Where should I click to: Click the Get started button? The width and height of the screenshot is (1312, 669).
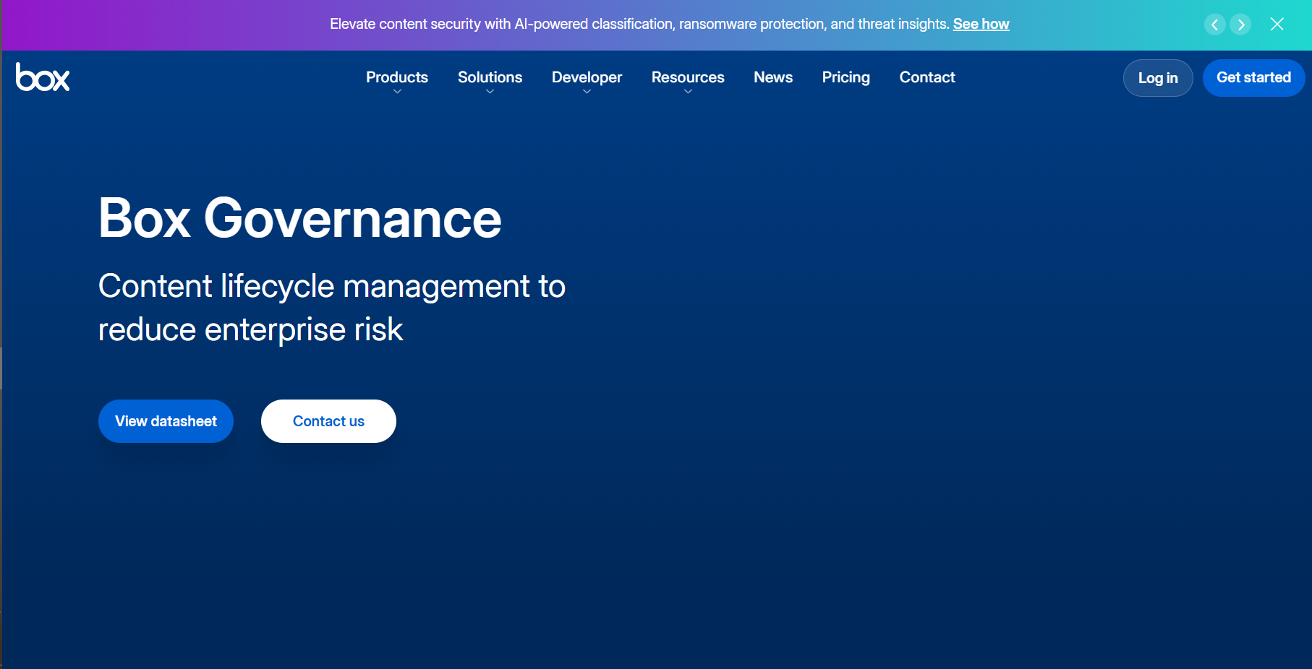pyautogui.click(x=1253, y=77)
